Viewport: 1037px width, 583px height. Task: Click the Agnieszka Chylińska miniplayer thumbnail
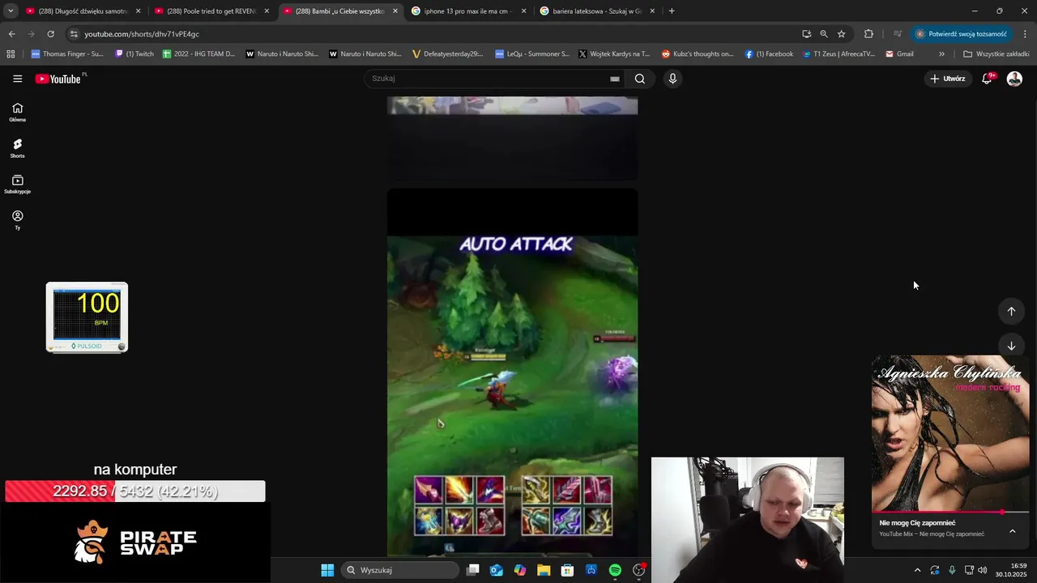950,433
